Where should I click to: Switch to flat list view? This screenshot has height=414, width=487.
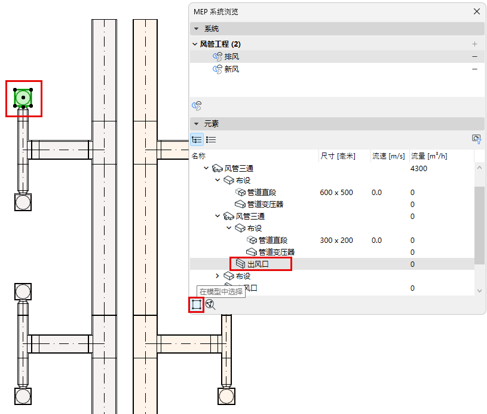(x=211, y=139)
